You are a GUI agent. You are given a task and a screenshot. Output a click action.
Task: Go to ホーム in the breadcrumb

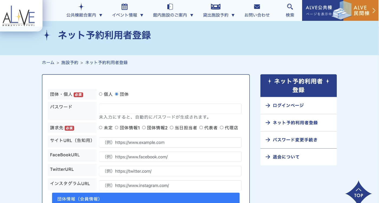(48, 63)
